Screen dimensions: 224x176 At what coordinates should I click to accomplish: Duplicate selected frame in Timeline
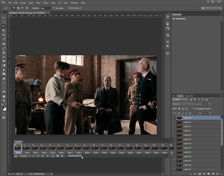58,156
